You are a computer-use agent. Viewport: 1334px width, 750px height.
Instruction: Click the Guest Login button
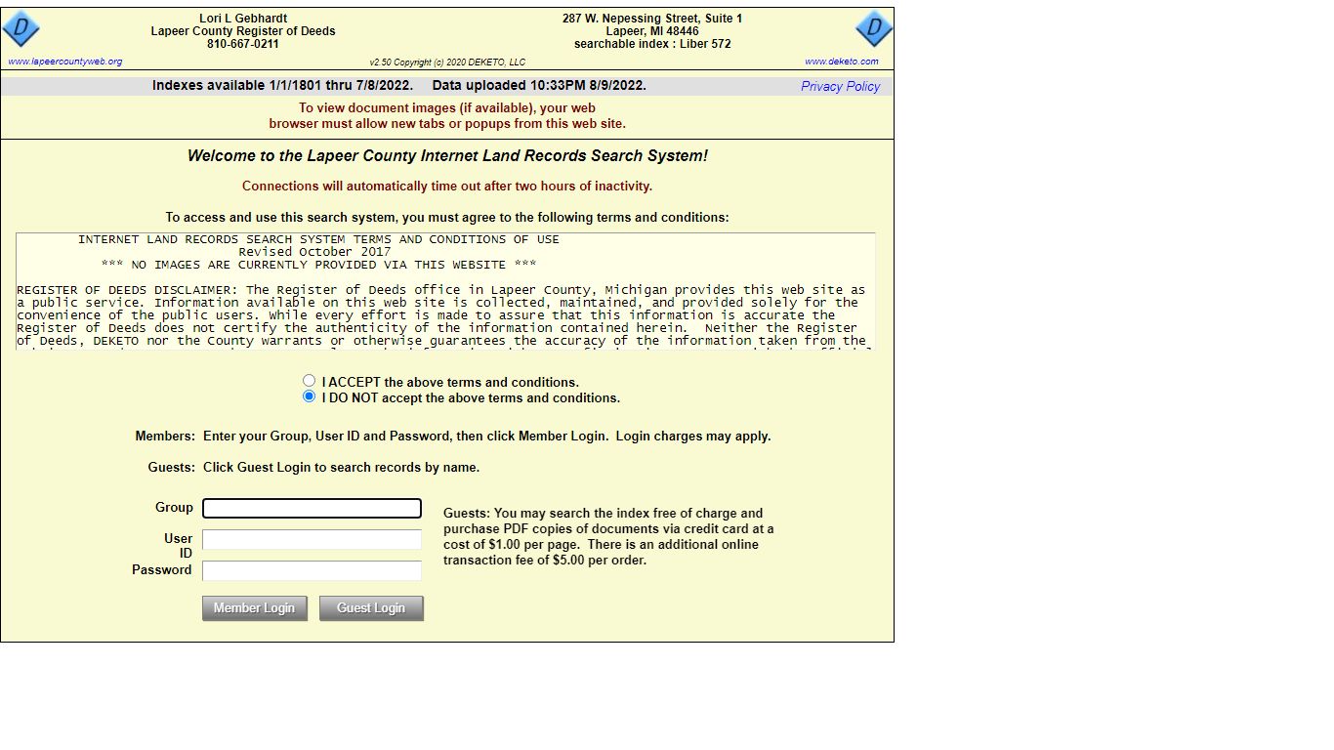point(371,608)
